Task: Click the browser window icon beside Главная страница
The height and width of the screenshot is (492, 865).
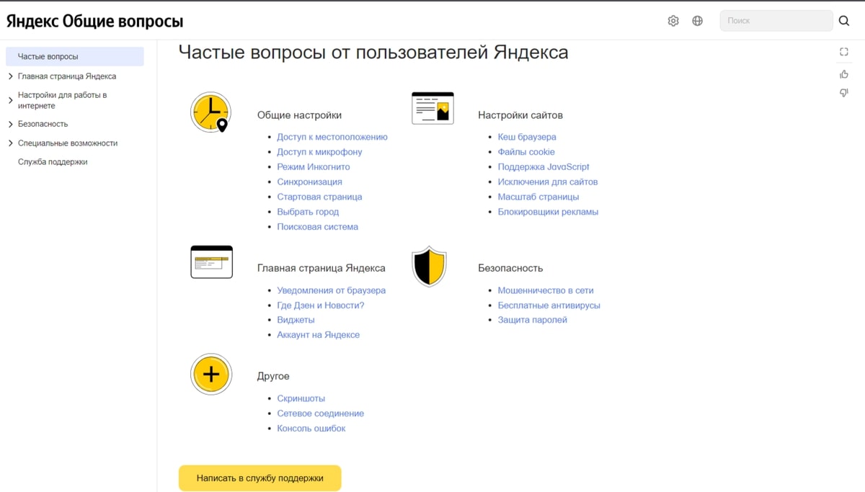Action: (211, 261)
